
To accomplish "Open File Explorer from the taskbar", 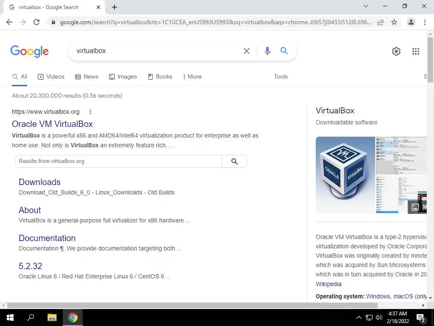I will pos(52,318).
